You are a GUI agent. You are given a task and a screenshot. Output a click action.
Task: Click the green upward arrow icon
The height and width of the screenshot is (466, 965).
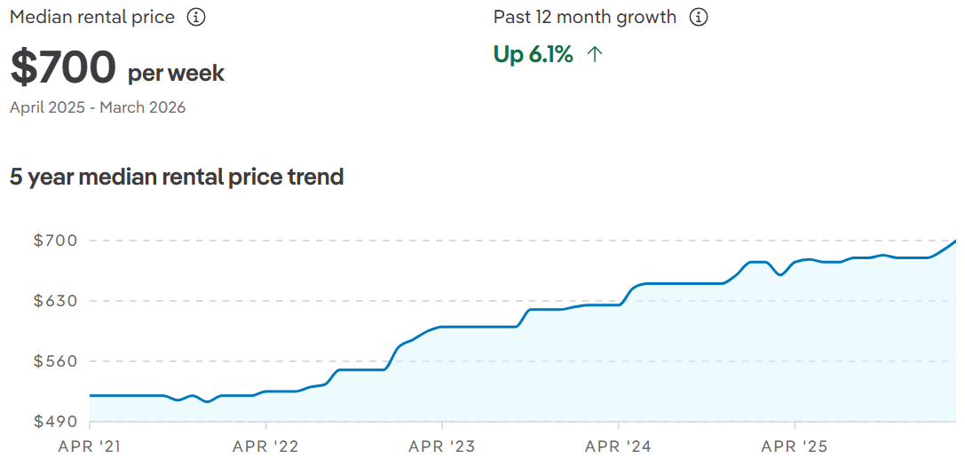[x=595, y=55]
